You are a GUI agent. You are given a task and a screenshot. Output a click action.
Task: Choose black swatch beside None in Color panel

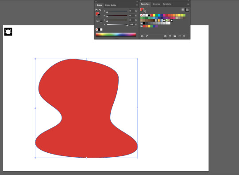click(99, 29)
